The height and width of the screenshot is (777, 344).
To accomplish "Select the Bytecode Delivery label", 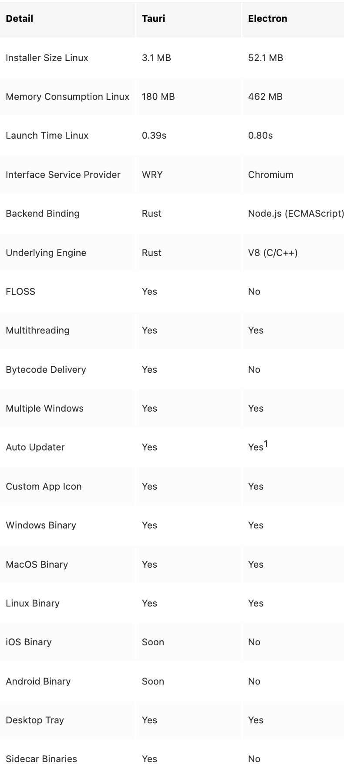I will [x=46, y=370].
